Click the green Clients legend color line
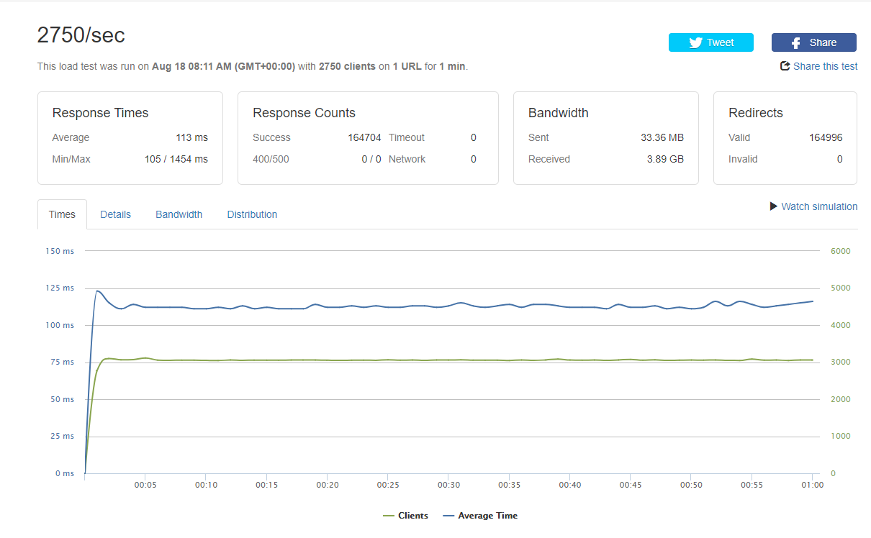 [389, 516]
